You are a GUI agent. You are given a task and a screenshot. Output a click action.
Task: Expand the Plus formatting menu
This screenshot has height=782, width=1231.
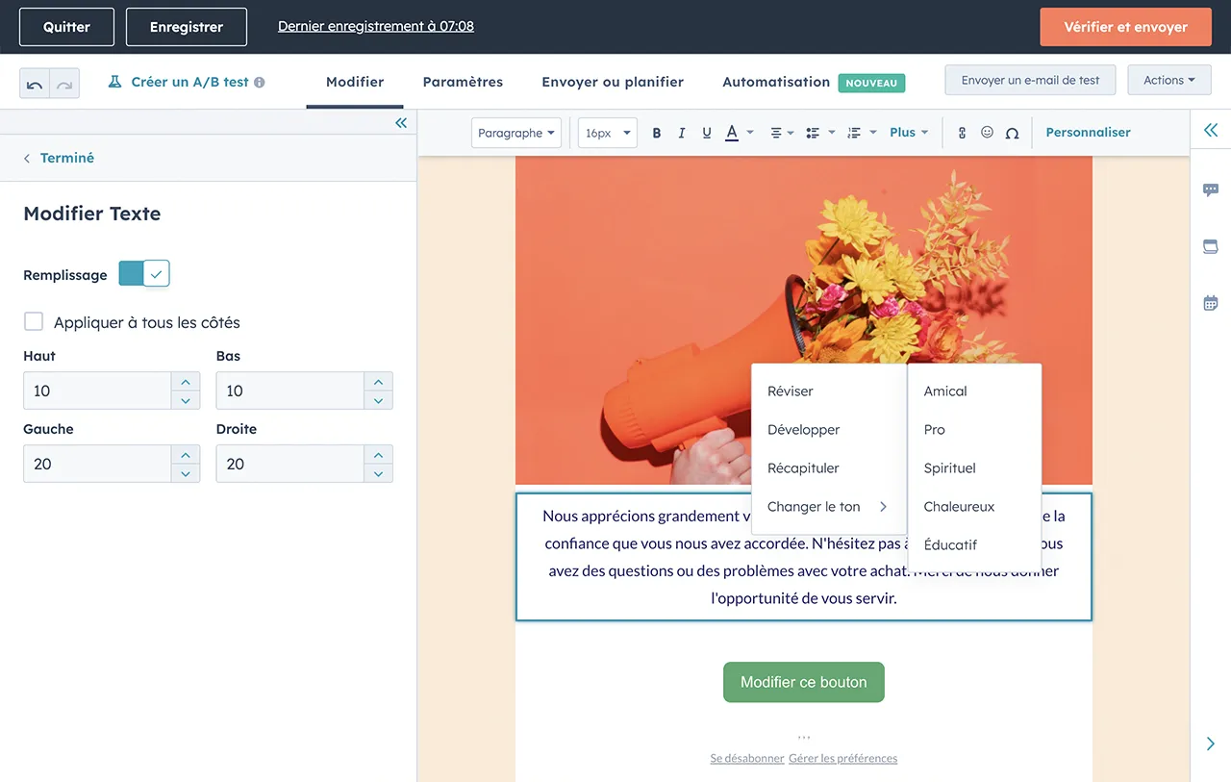[908, 132]
